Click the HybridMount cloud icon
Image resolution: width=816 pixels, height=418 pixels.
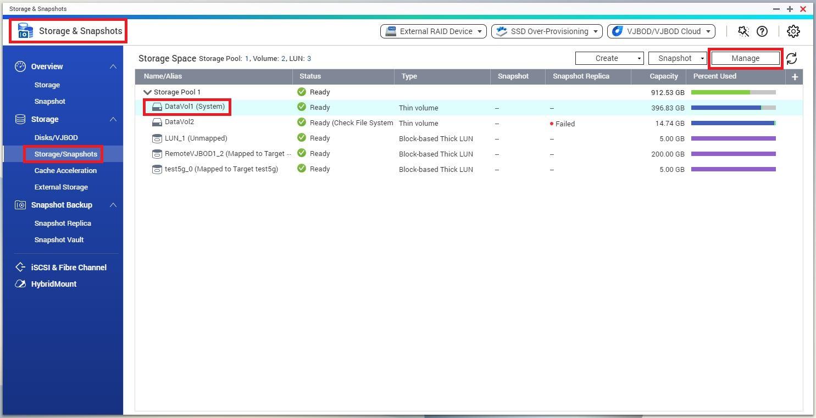pyautogui.click(x=20, y=284)
